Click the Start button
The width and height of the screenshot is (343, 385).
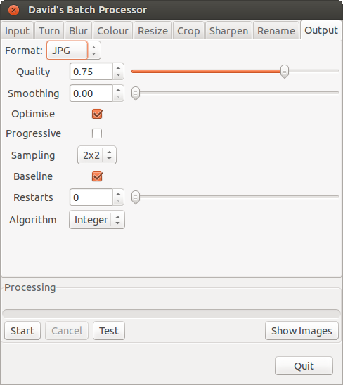(x=22, y=331)
